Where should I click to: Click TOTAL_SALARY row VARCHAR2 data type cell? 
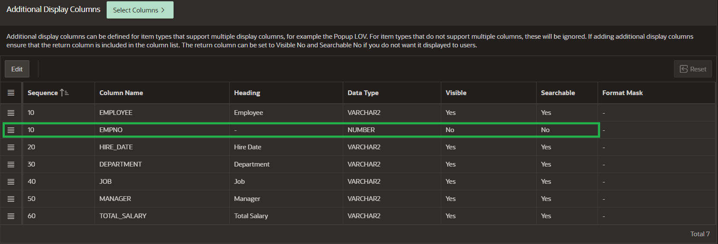tap(392, 216)
